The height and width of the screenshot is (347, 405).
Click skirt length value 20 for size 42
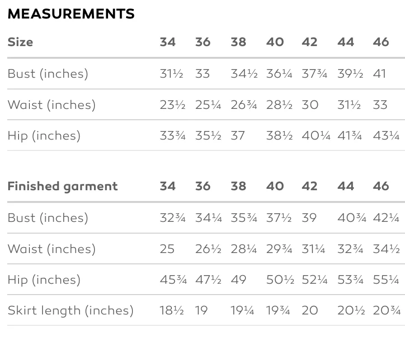click(x=310, y=310)
